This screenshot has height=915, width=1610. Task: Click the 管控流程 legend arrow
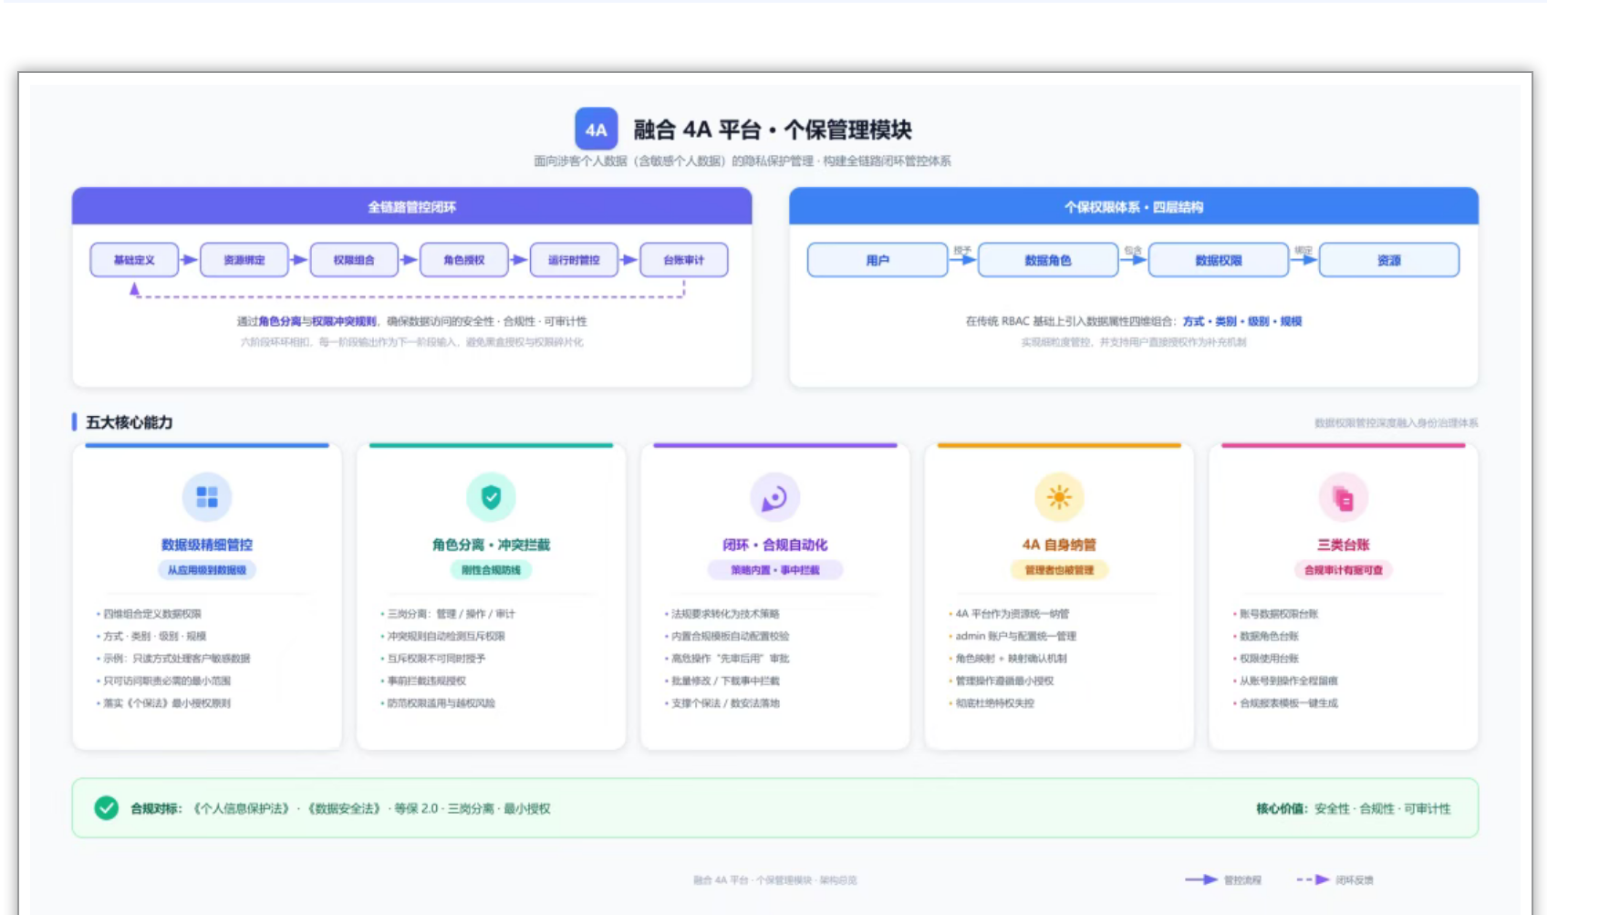(1201, 879)
